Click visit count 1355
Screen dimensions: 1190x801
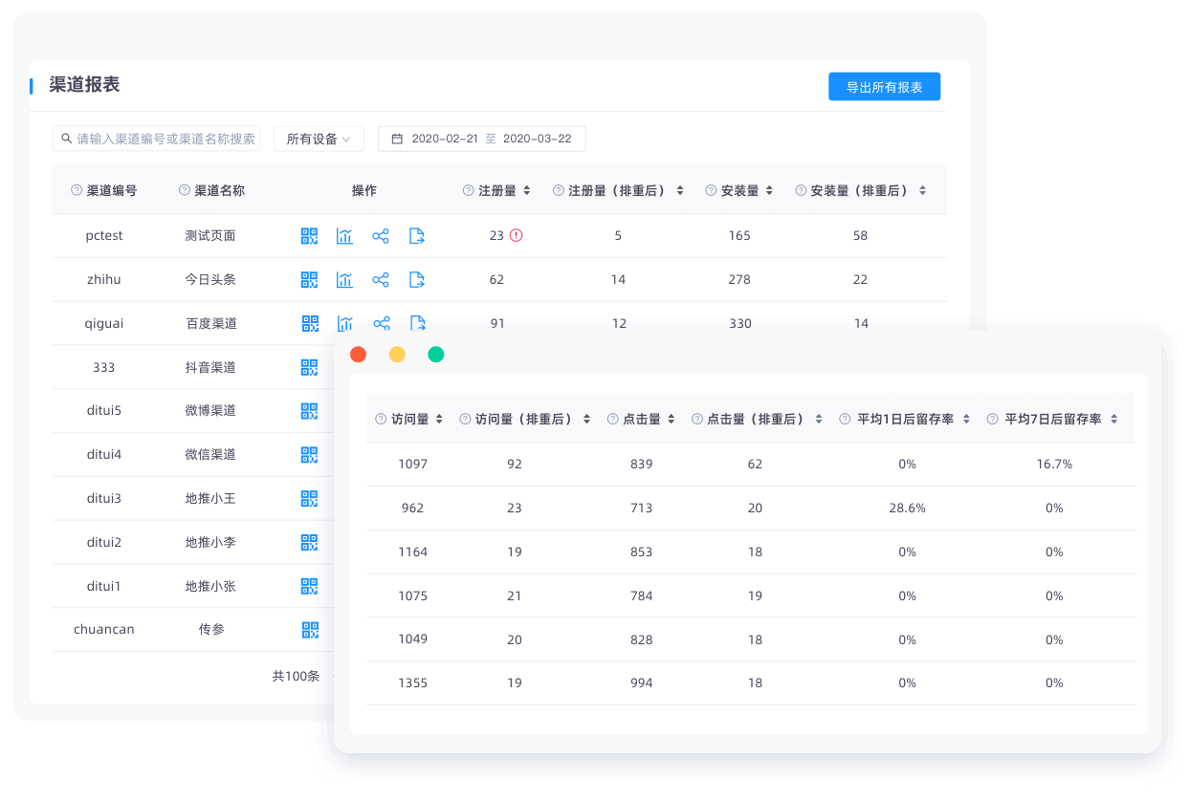[413, 683]
